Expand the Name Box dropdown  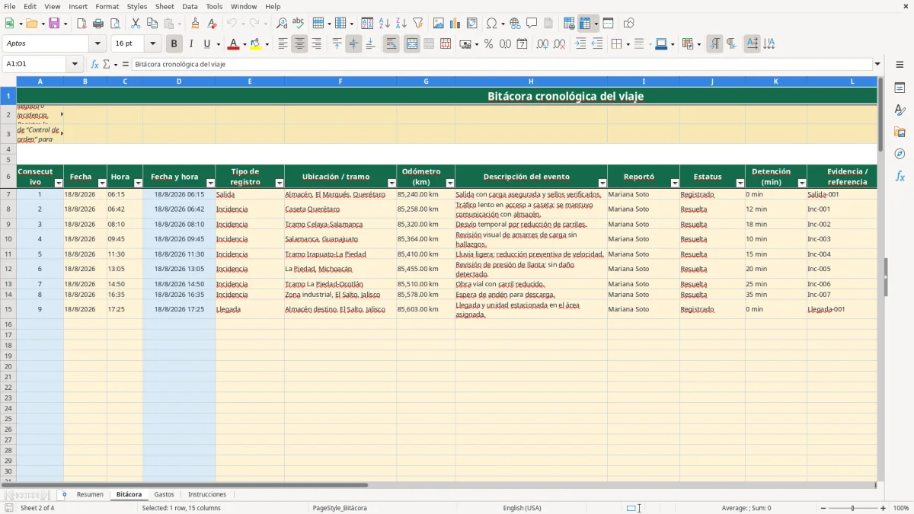(75, 64)
